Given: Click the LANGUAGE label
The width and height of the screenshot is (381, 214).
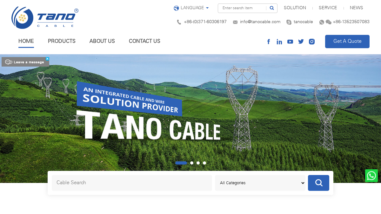Looking at the screenshot, I should pos(192,8).
